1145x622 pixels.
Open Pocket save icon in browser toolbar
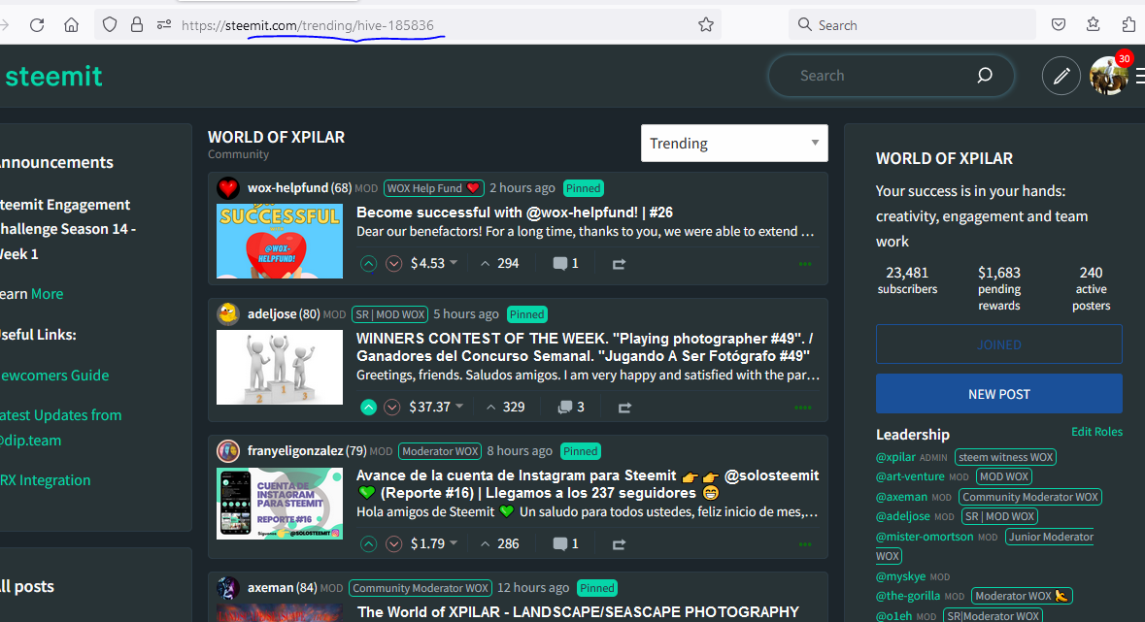pyautogui.click(x=1059, y=25)
